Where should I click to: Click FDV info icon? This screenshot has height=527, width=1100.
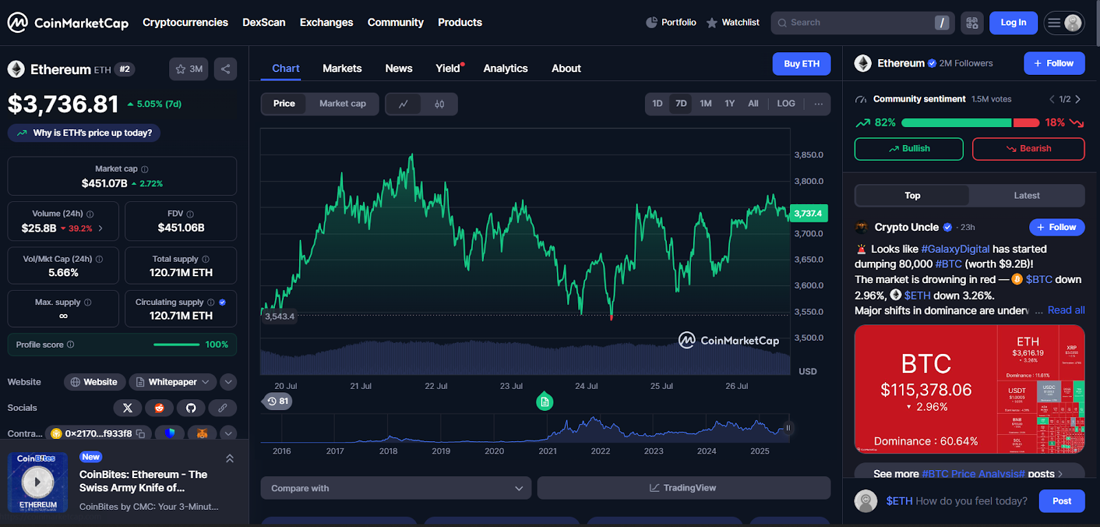[x=190, y=214]
